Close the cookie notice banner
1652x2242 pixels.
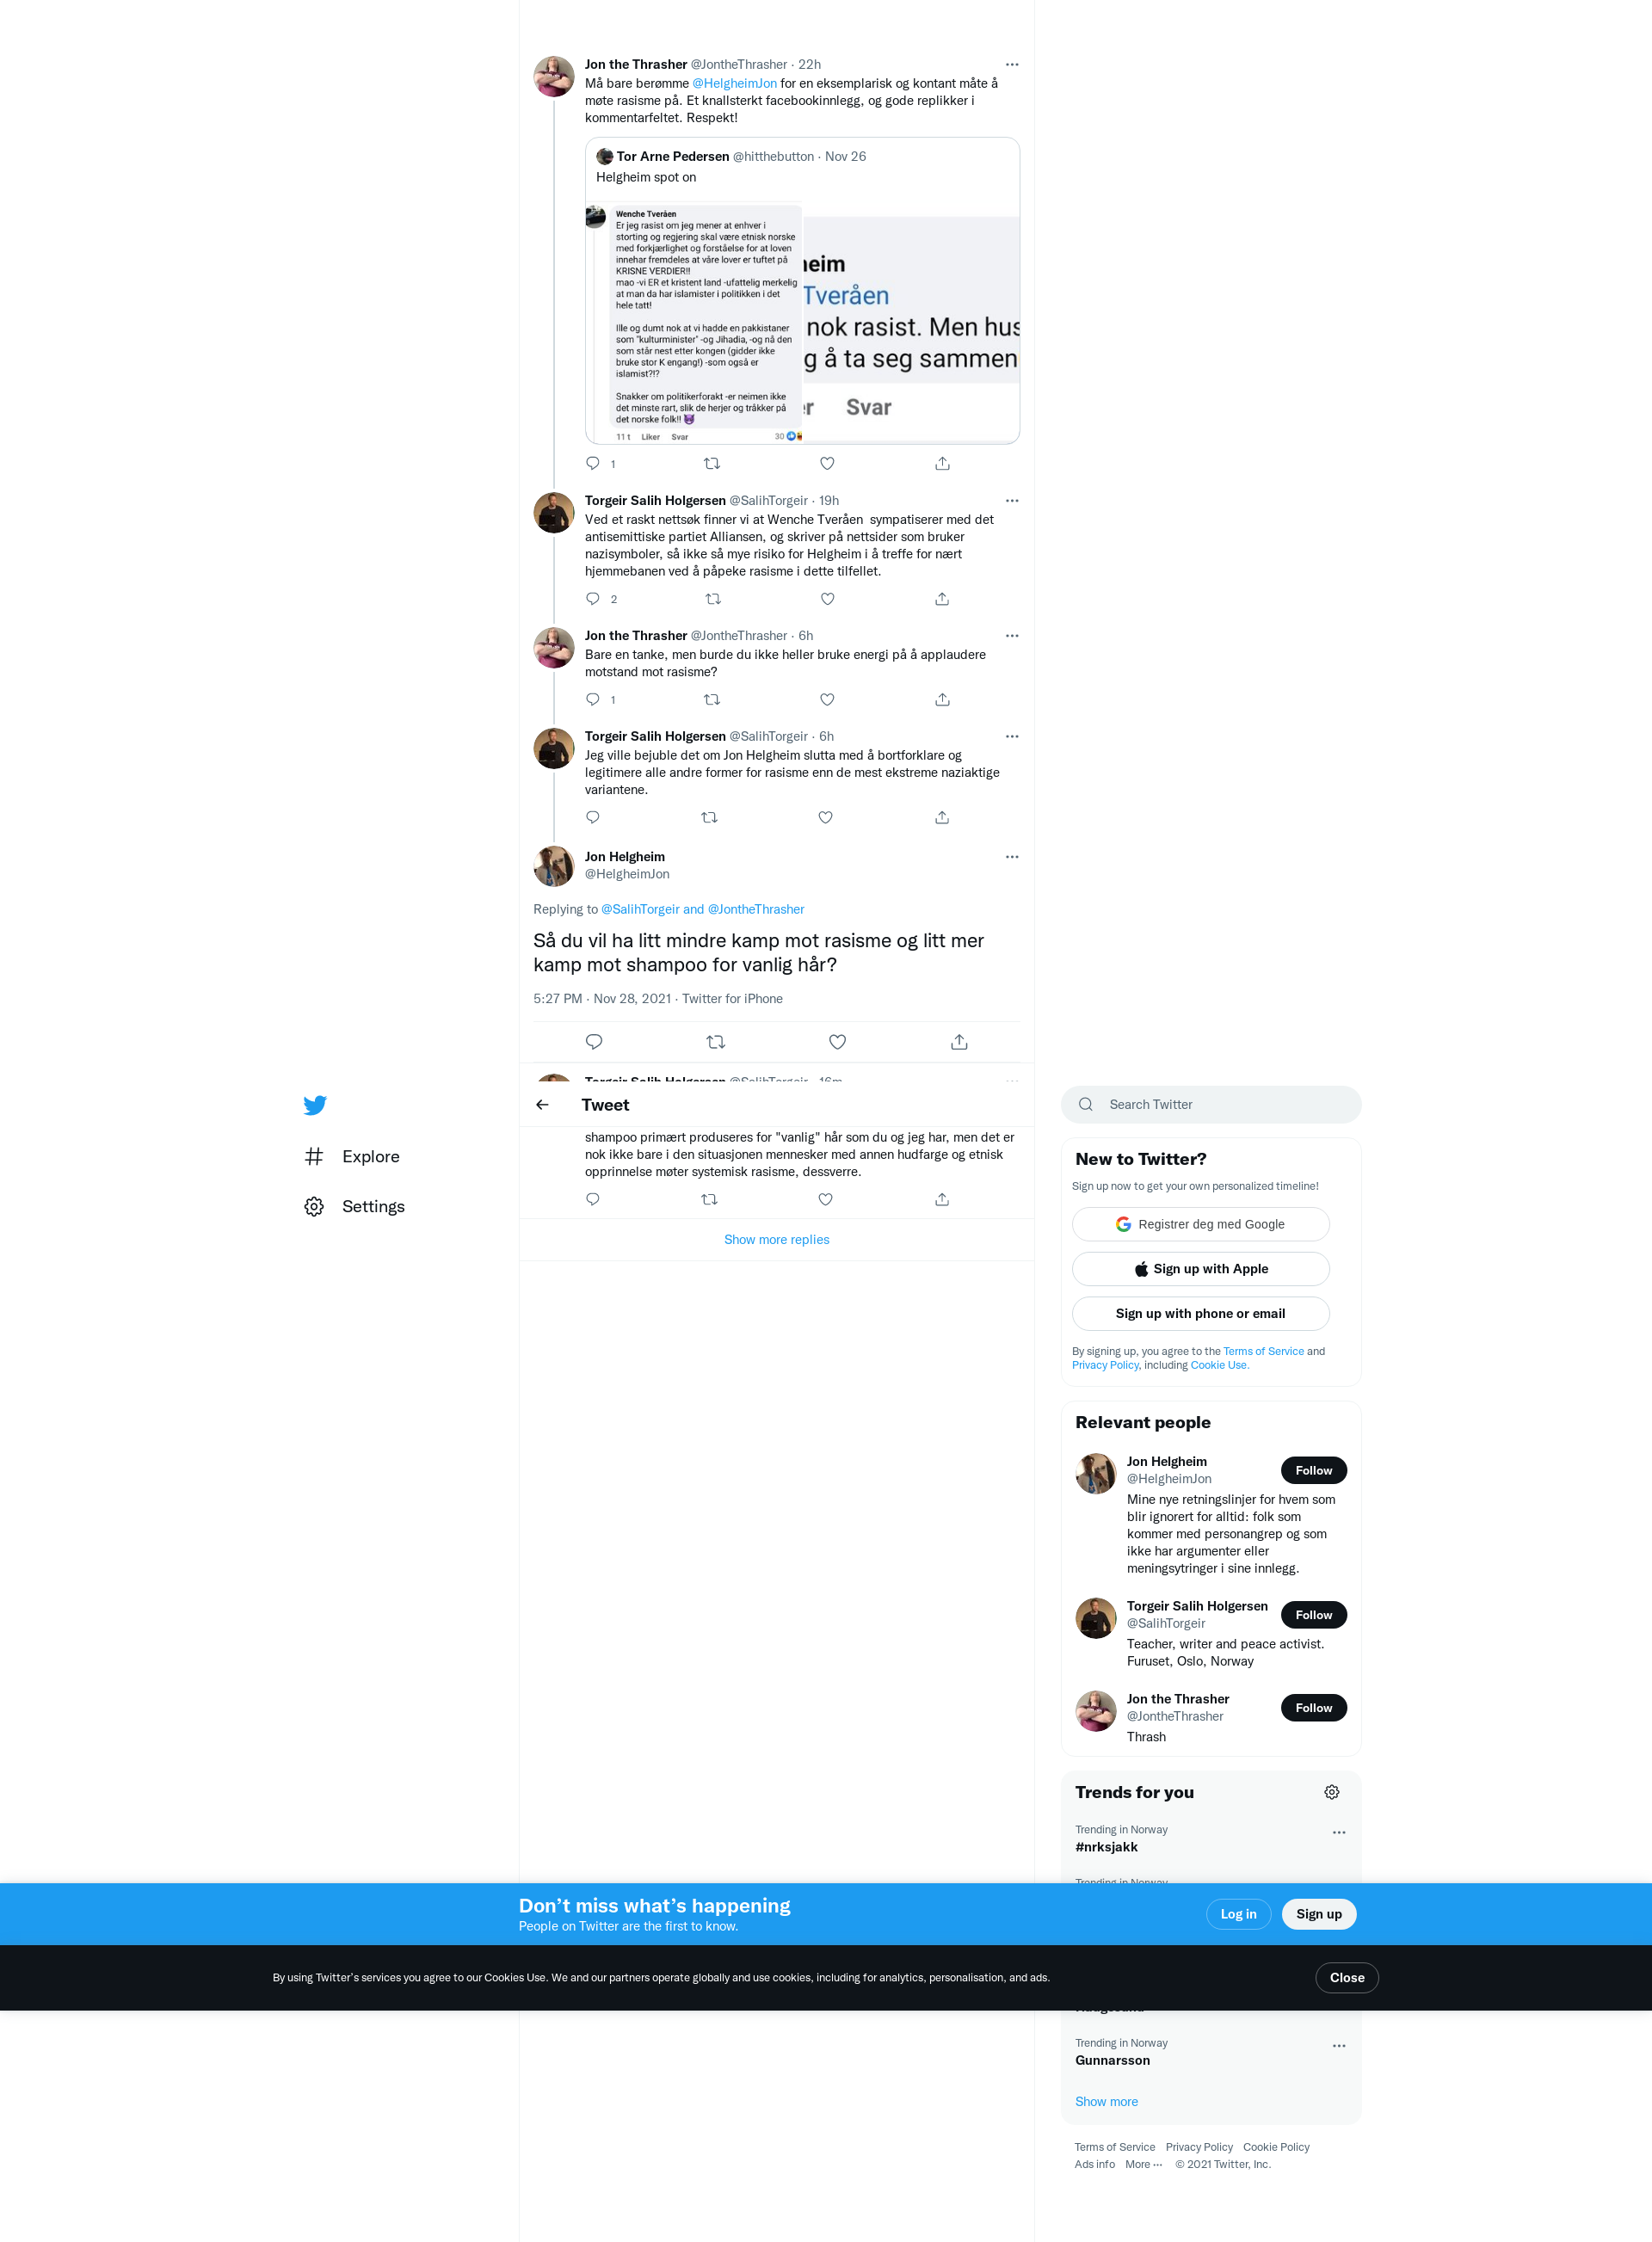point(1346,1977)
